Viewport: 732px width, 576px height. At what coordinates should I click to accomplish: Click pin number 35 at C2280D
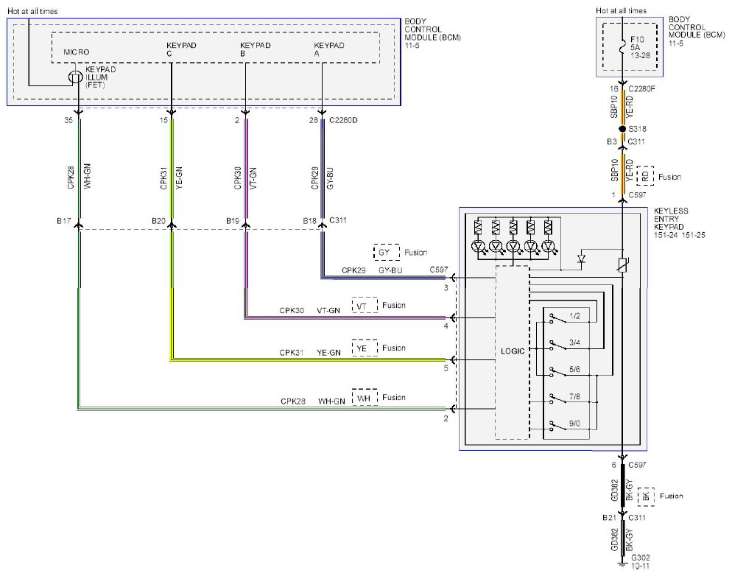click(x=68, y=120)
